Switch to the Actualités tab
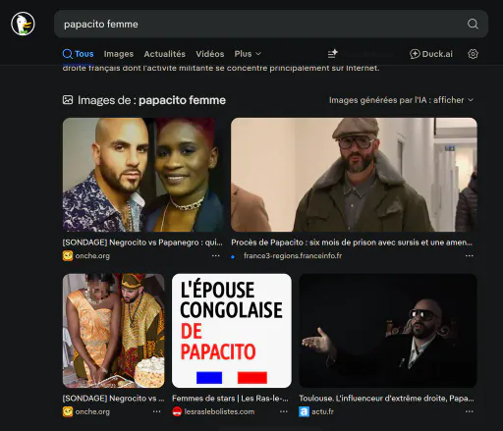The image size is (503, 431). (x=165, y=54)
